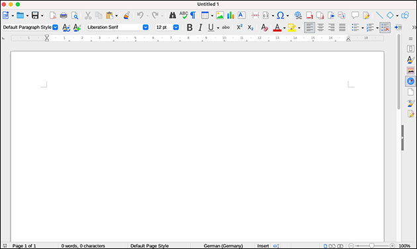Insert image icon
Viewport: 417px width, 249px height.
[220, 15]
